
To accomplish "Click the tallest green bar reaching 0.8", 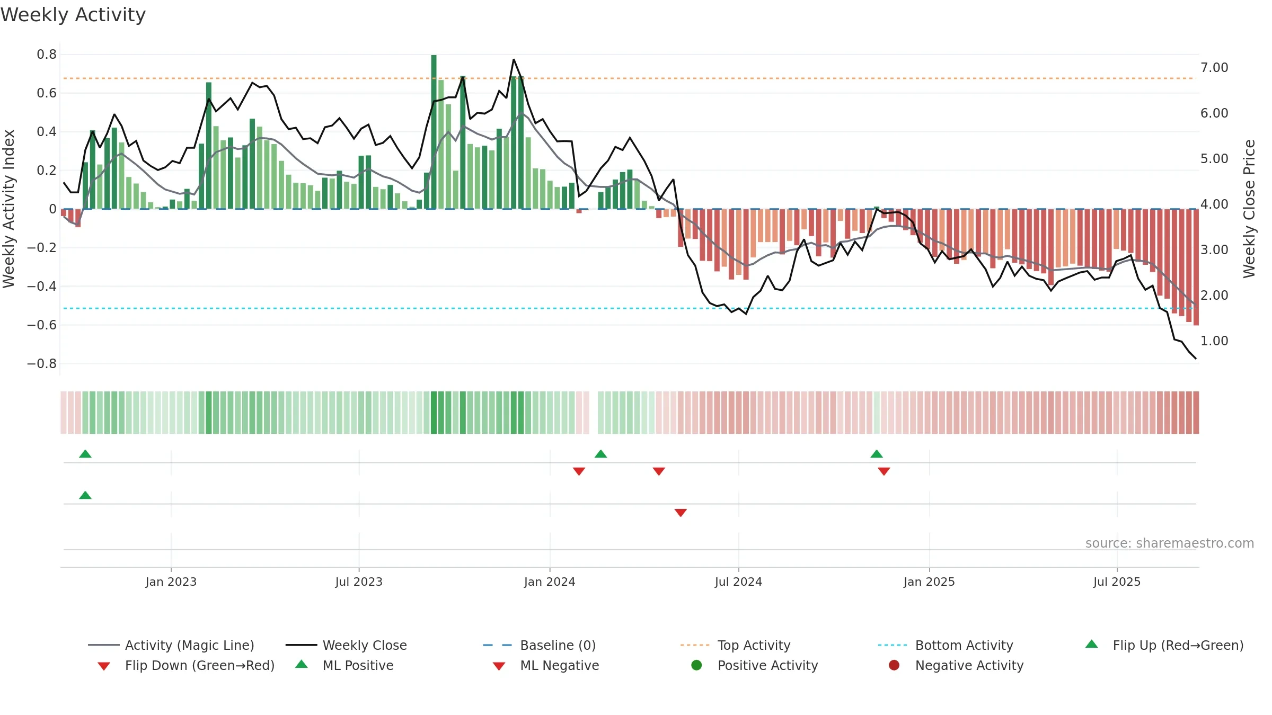I will pos(434,131).
